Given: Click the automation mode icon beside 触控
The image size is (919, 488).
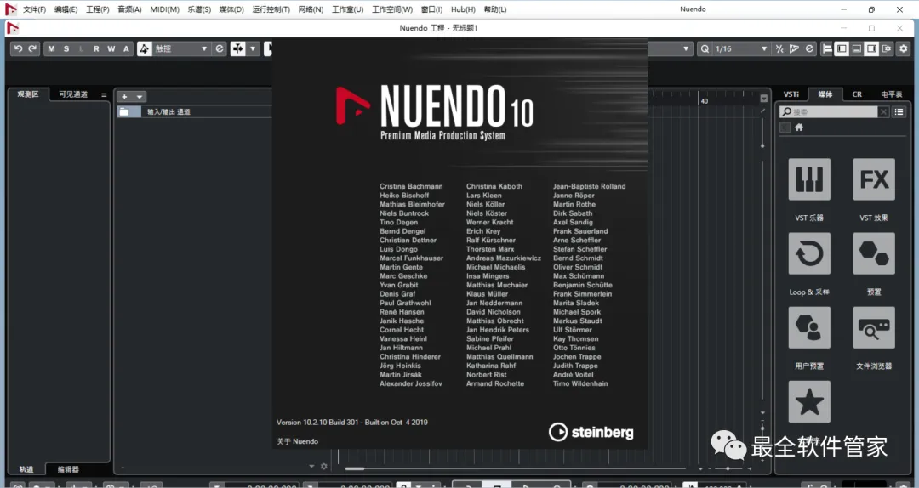Looking at the screenshot, I should [144, 48].
